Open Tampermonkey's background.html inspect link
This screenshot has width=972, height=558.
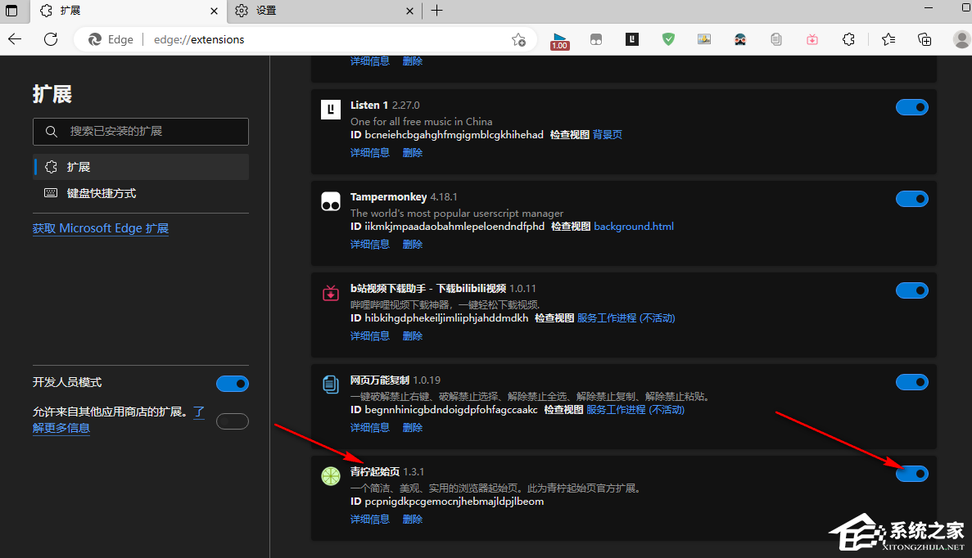(633, 227)
